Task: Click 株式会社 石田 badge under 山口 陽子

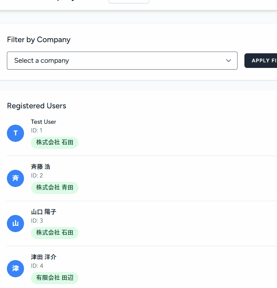Action: 54,233
